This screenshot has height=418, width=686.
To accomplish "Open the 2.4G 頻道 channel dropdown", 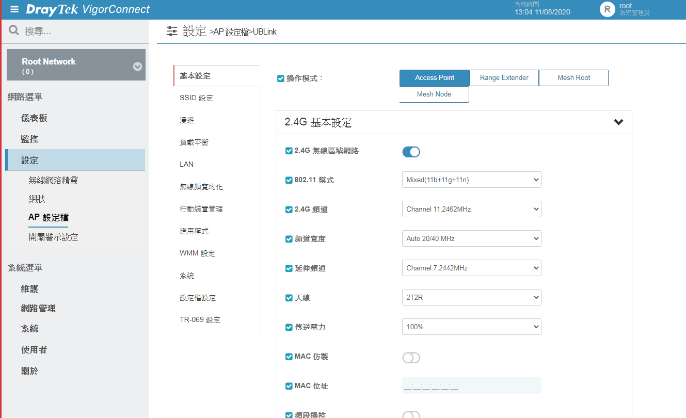I will coord(471,209).
